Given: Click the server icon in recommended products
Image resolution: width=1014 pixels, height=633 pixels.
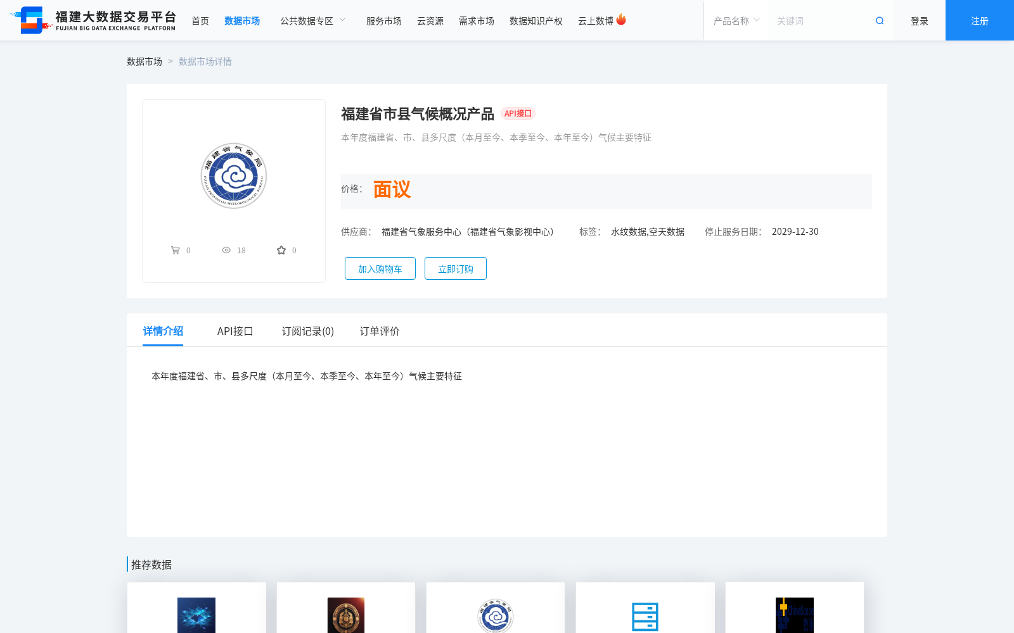Looking at the screenshot, I should coord(645,615).
